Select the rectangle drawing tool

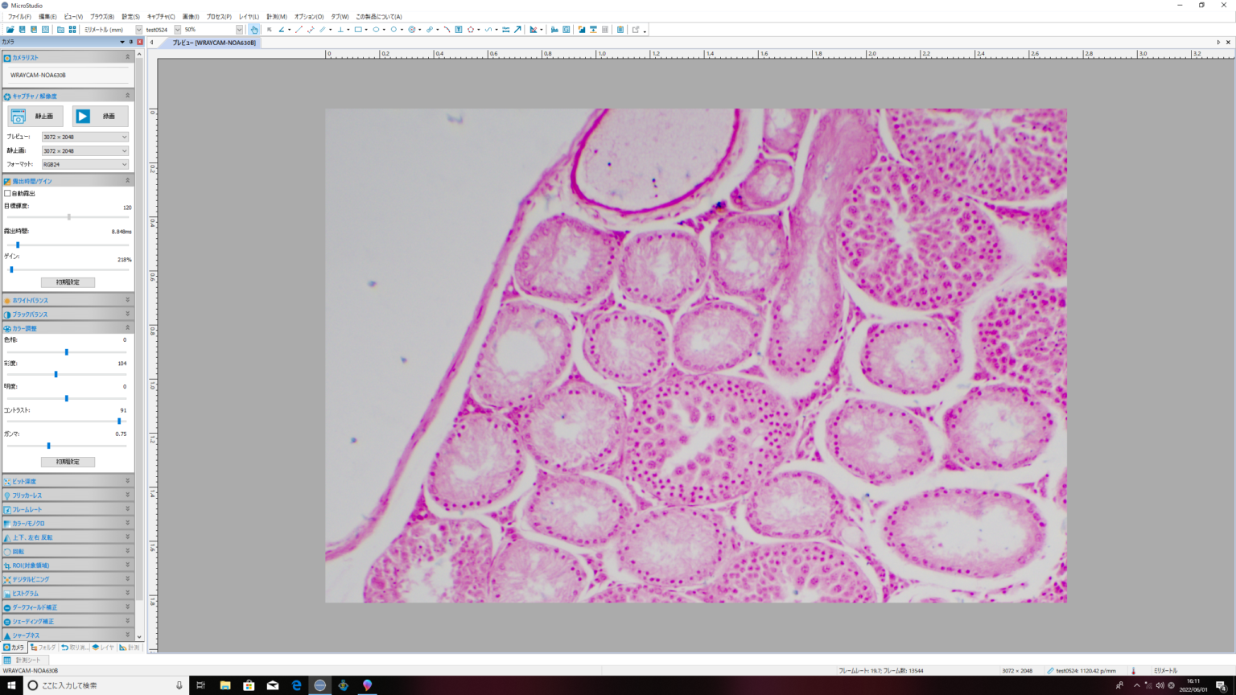(x=358, y=30)
